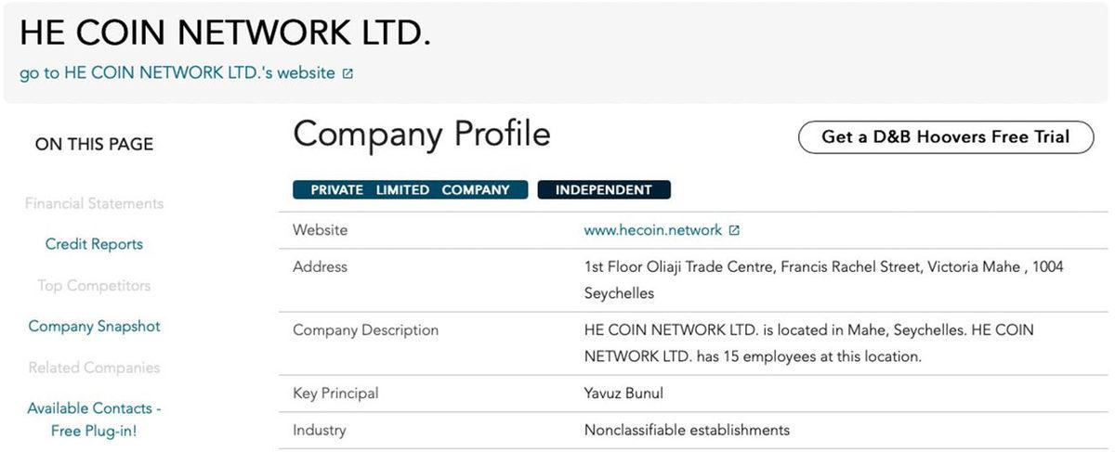
Task: Click external-link icon beside top website link
Action: click(x=348, y=73)
